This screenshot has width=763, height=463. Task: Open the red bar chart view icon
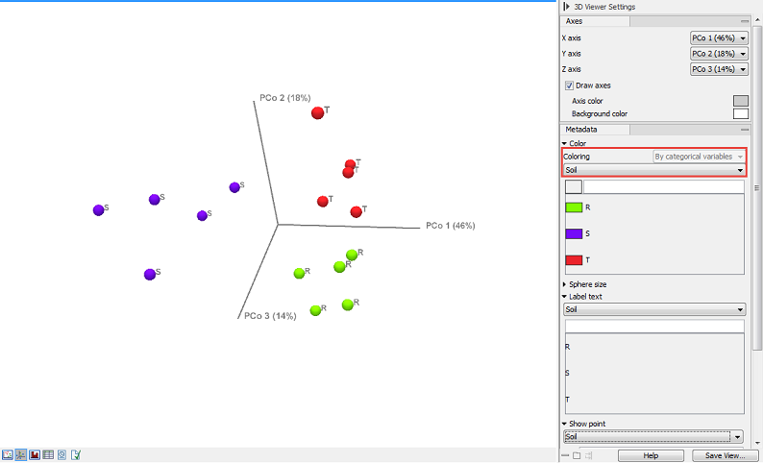click(x=34, y=454)
